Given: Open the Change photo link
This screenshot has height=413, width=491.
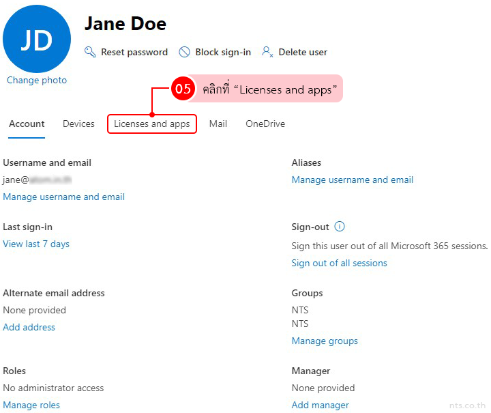Looking at the screenshot, I should [x=37, y=80].
